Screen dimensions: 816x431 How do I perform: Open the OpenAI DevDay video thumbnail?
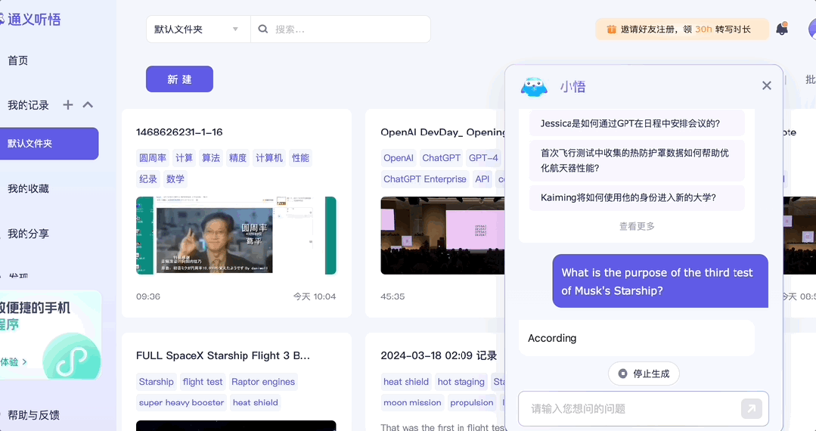442,235
